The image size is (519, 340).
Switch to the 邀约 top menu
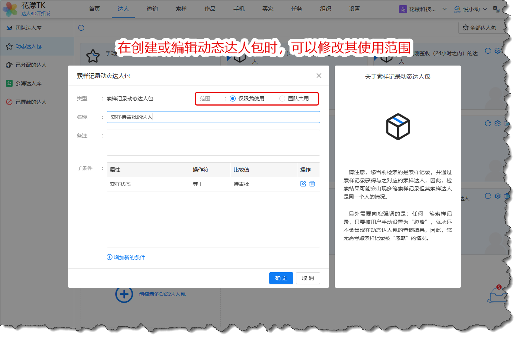click(152, 9)
